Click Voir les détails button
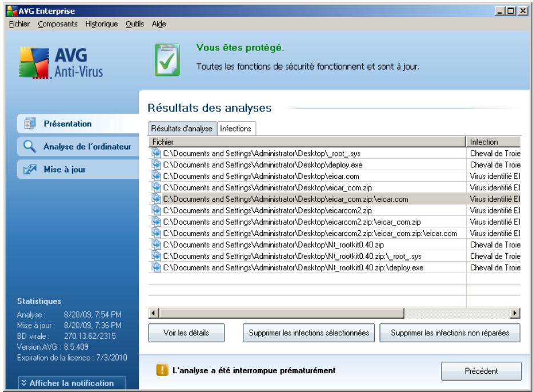Image resolution: width=533 pixels, height=392 pixels. click(x=186, y=333)
